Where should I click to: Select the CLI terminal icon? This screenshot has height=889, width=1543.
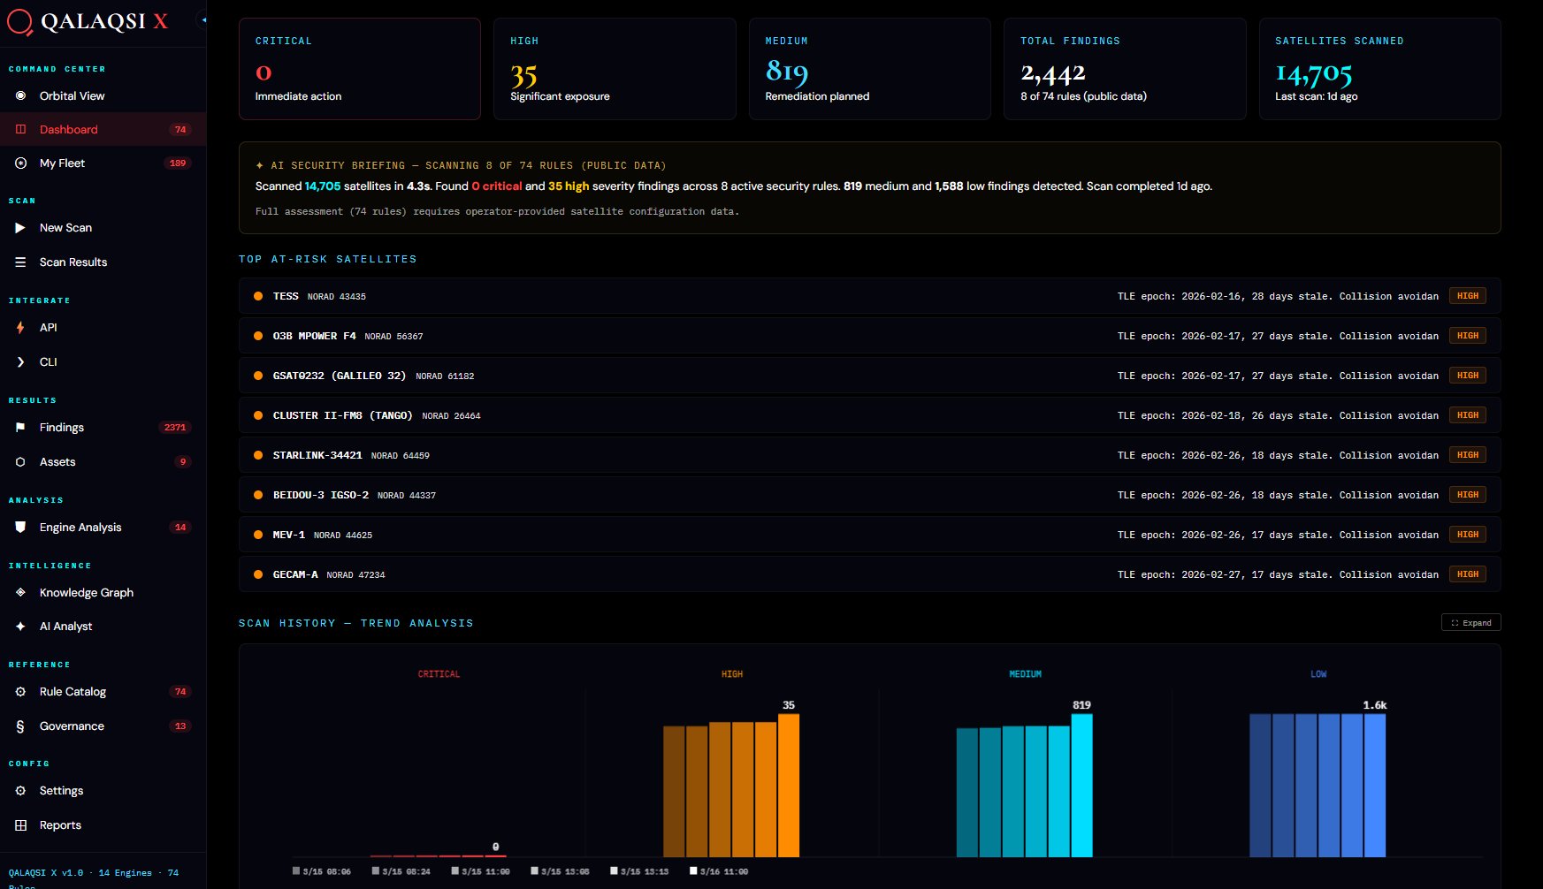pyautogui.click(x=19, y=361)
